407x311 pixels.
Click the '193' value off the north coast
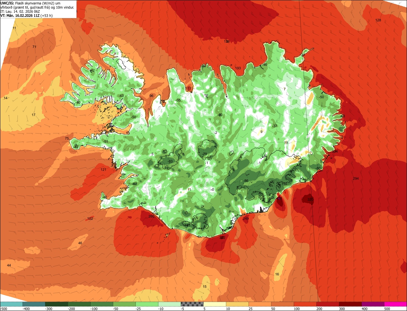238,68
